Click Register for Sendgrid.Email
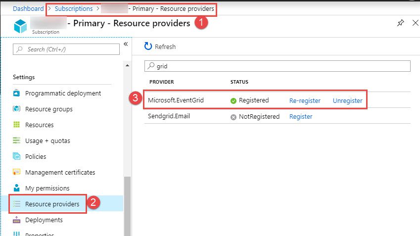The image size is (420, 236). click(x=301, y=117)
